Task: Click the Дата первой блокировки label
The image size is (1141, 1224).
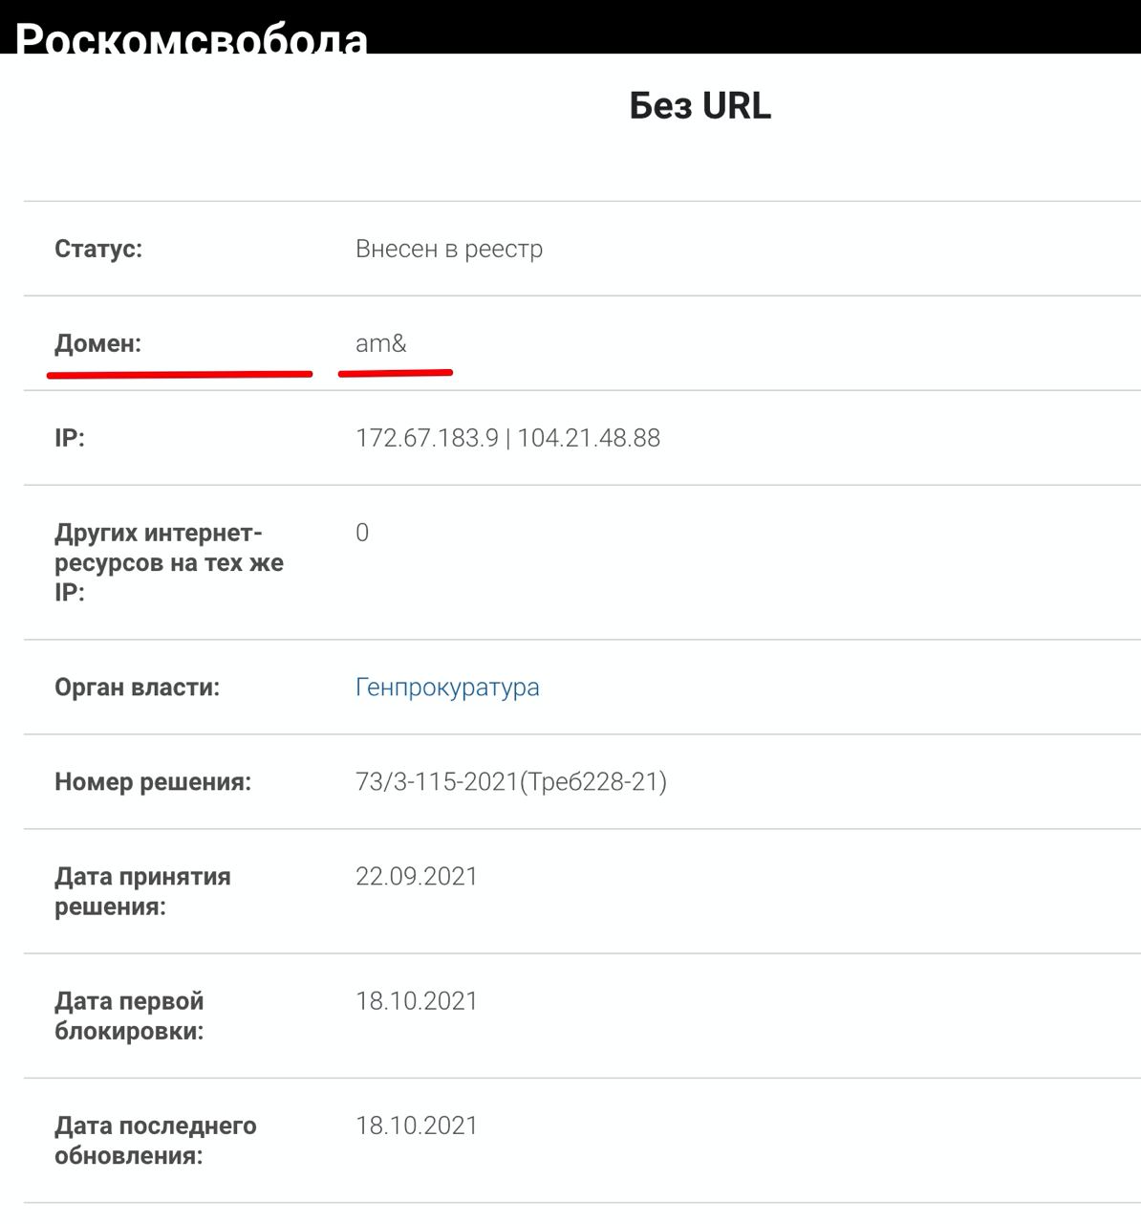Action: point(129,1016)
